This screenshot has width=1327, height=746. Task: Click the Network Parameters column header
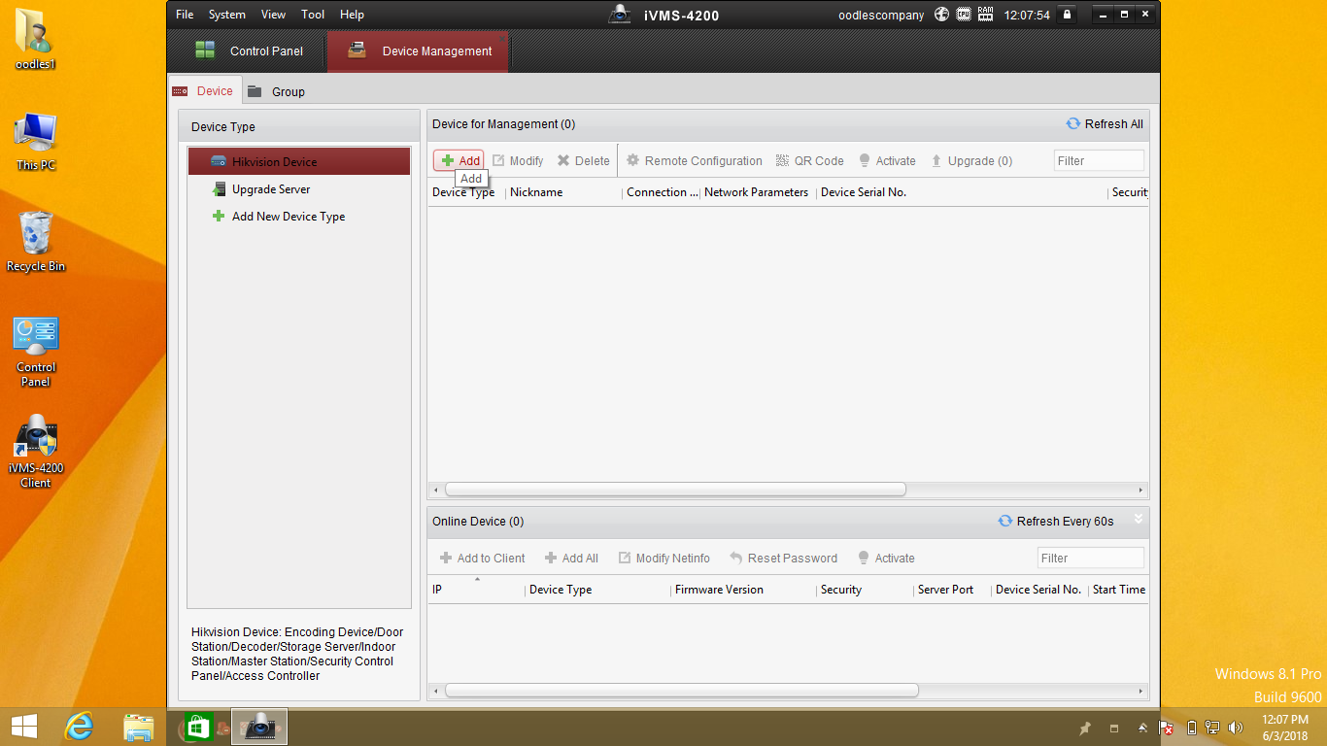click(757, 192)
